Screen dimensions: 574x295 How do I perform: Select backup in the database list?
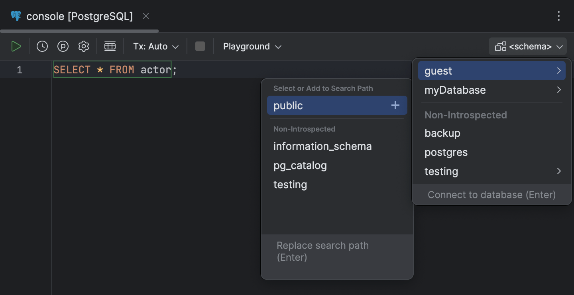pos(442,133)
